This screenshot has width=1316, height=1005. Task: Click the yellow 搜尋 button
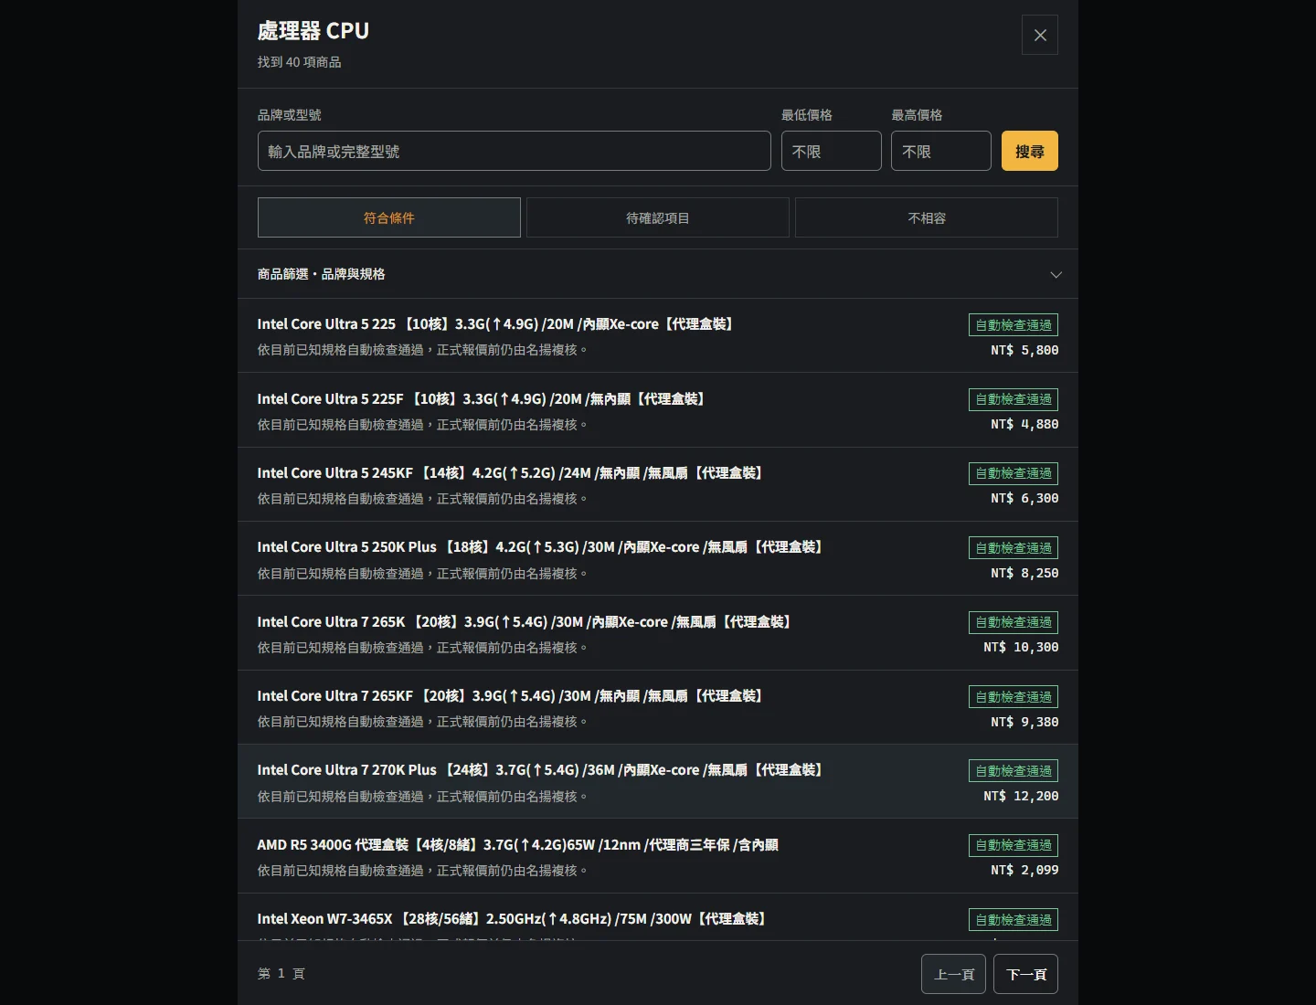pyautogui.click(x=1029, y=151)
